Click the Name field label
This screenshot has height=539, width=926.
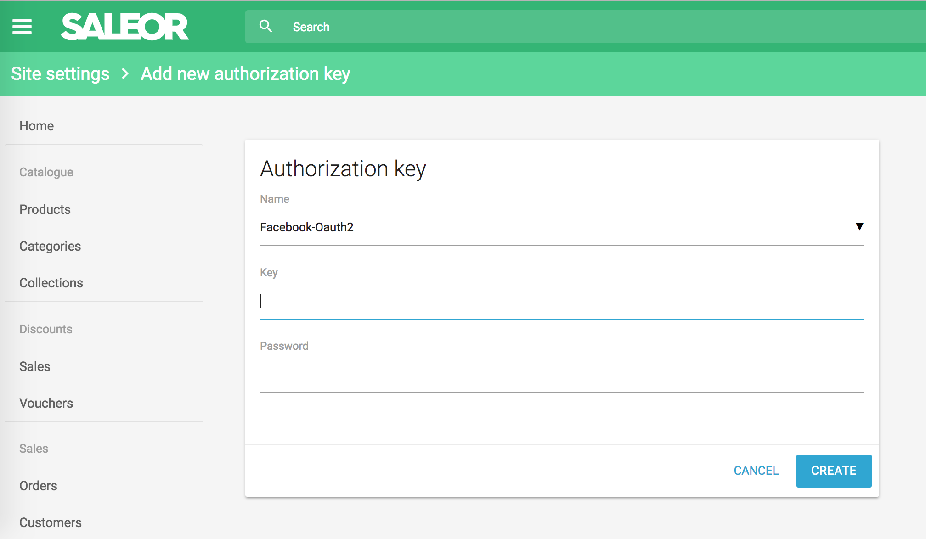pyautogui.click(x=275, y=199)
